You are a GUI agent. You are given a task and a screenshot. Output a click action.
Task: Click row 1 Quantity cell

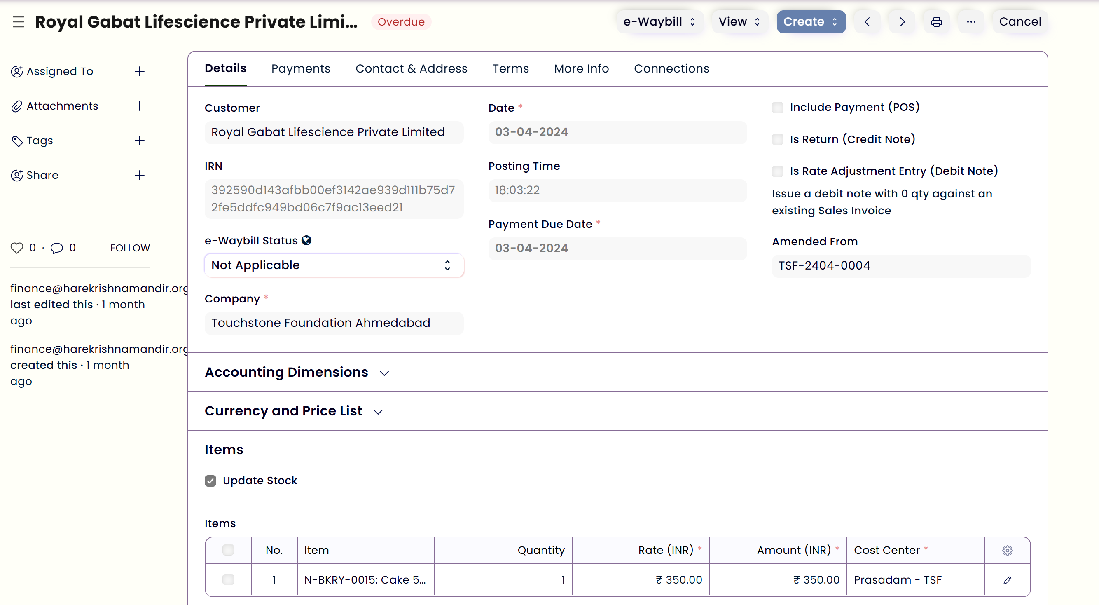(x=503, y=580)
